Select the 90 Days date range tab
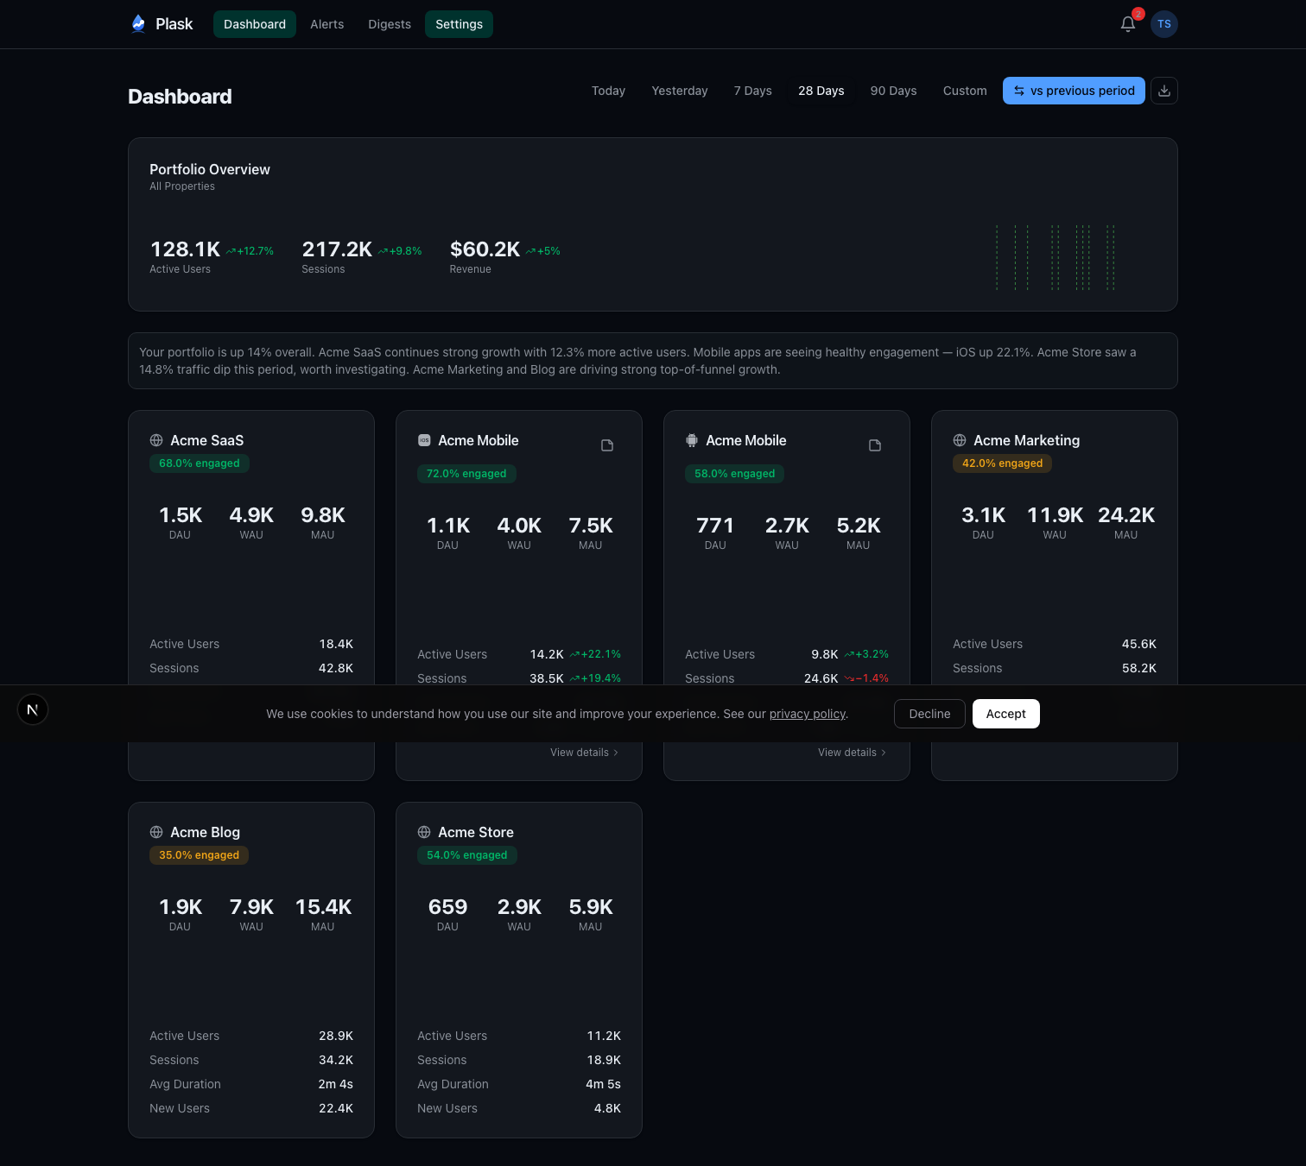Screen dimensions: 1306x1166 tap(893, 91)
